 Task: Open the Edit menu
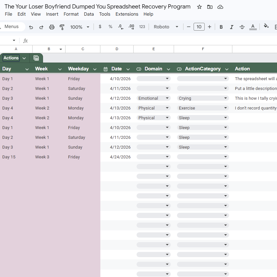tap(22, 14)
